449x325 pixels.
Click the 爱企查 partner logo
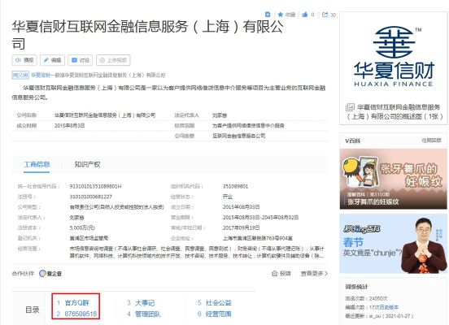point(50,274)
